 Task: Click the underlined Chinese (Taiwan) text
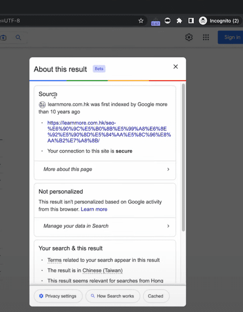(102, 271)
